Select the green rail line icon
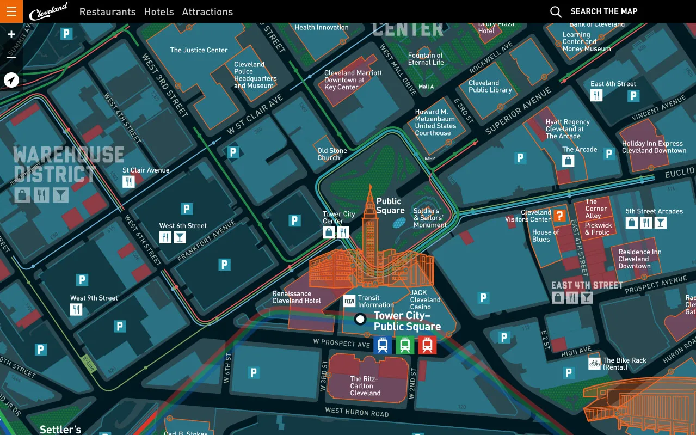696x435 pixels. (x=405, y=345)
